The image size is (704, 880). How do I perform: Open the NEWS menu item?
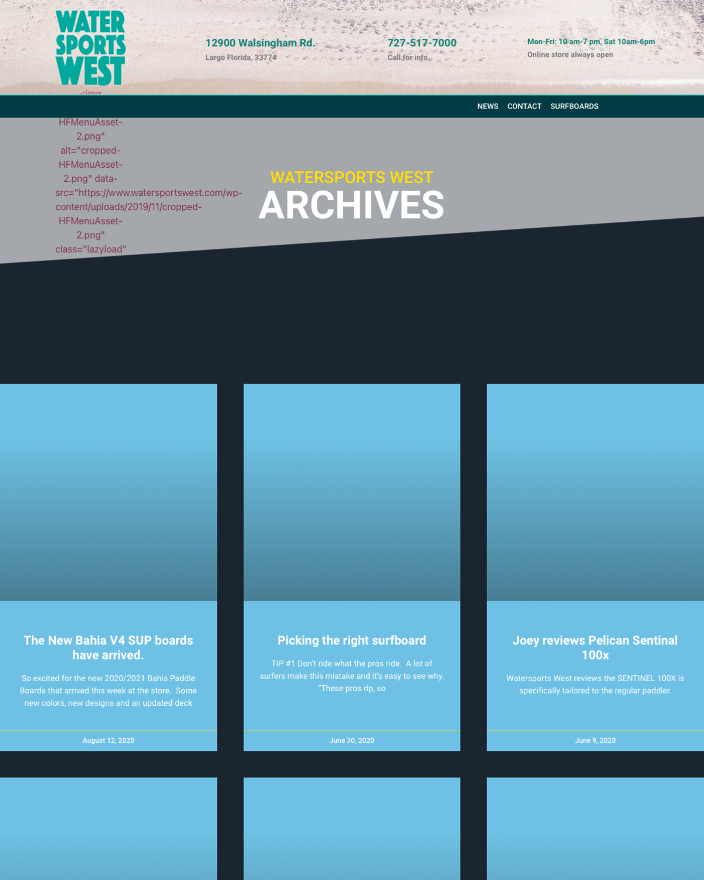[488, 106]
